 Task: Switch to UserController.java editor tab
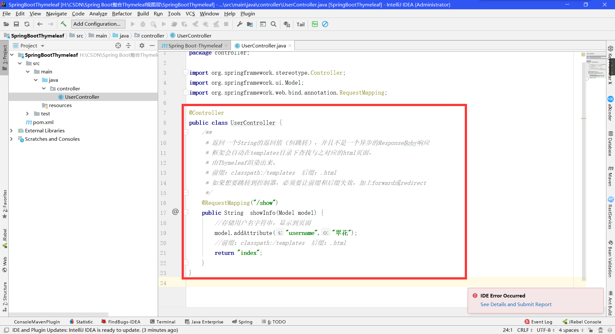click(x=263, y=46)
